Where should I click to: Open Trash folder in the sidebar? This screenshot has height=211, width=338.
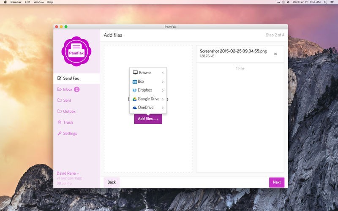(x=68, y=122)
